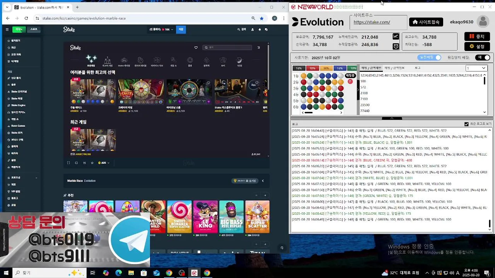Viewport: 495px width, 278px height.
Task: Click the live stats icon below game frame
Action: (84, 163)
